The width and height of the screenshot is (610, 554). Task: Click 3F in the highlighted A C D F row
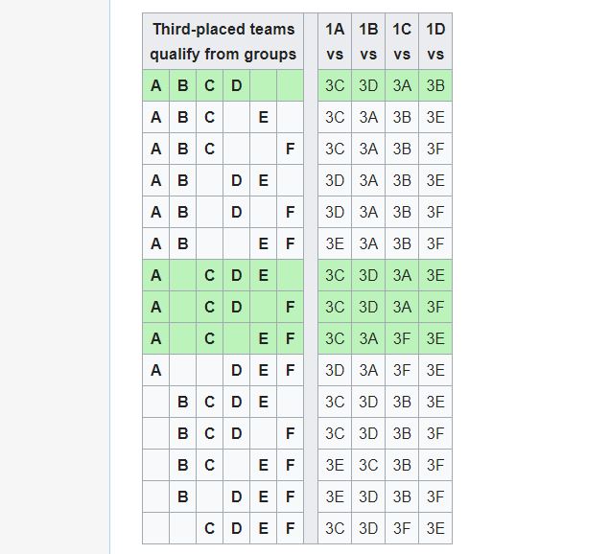(435, 307)
